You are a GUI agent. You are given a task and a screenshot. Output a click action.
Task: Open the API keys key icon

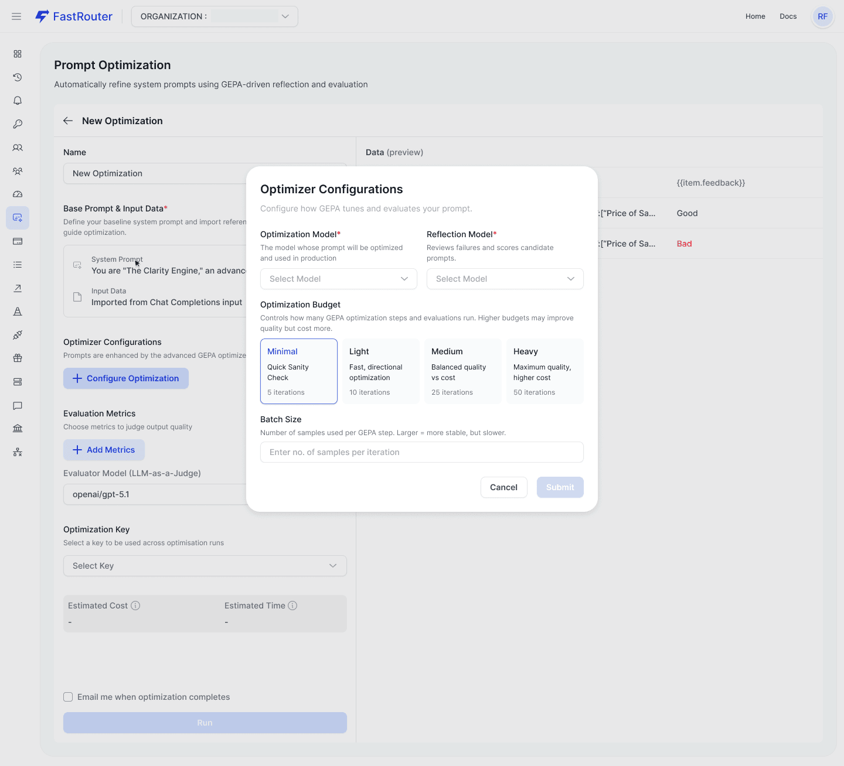point(18,124)
